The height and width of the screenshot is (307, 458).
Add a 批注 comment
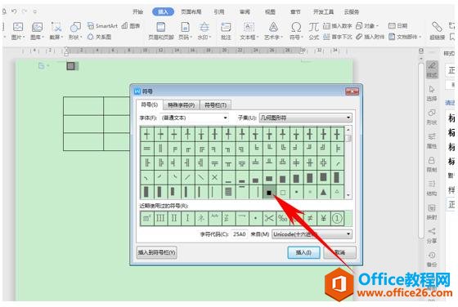tap(226, 30)
